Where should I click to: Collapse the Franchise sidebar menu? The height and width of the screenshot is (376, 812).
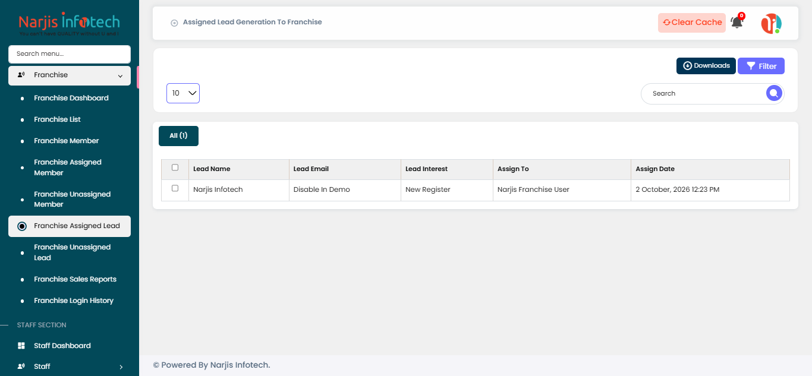pyautogui.click(x=70, y=75)
